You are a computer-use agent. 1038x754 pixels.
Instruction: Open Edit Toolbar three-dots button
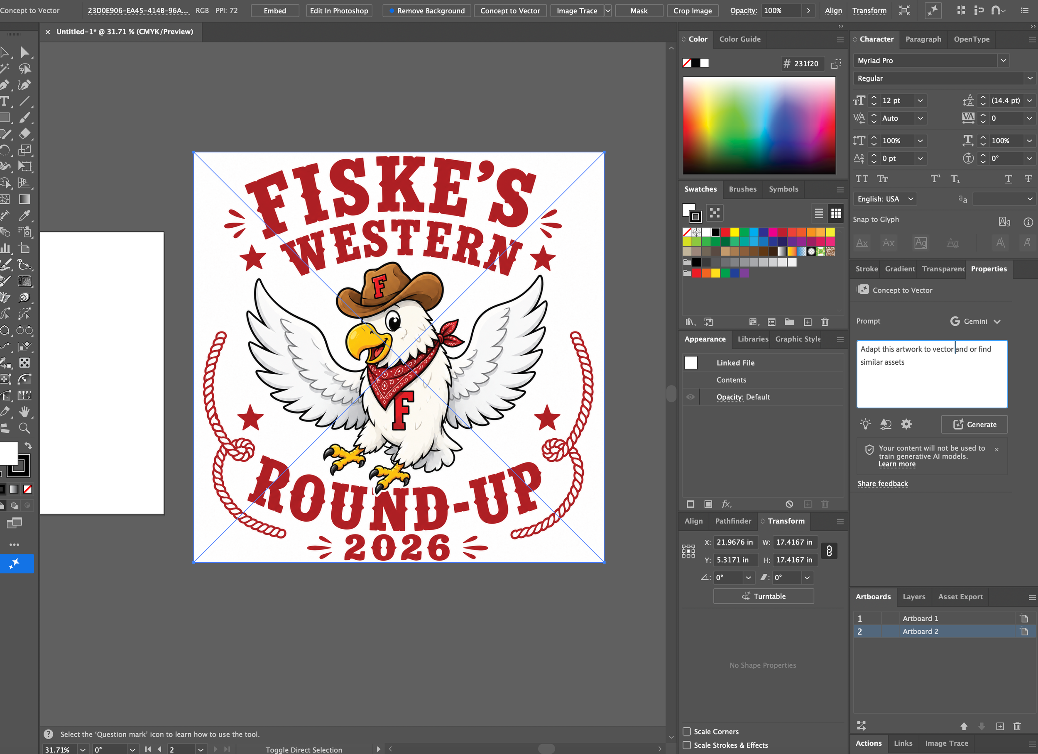point(14,544)
